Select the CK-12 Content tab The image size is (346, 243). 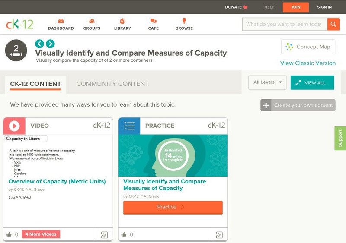click(x=35, y=84)
